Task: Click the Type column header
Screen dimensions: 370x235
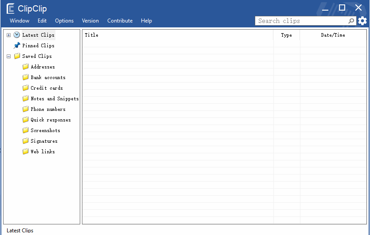Action: point(286,35)
